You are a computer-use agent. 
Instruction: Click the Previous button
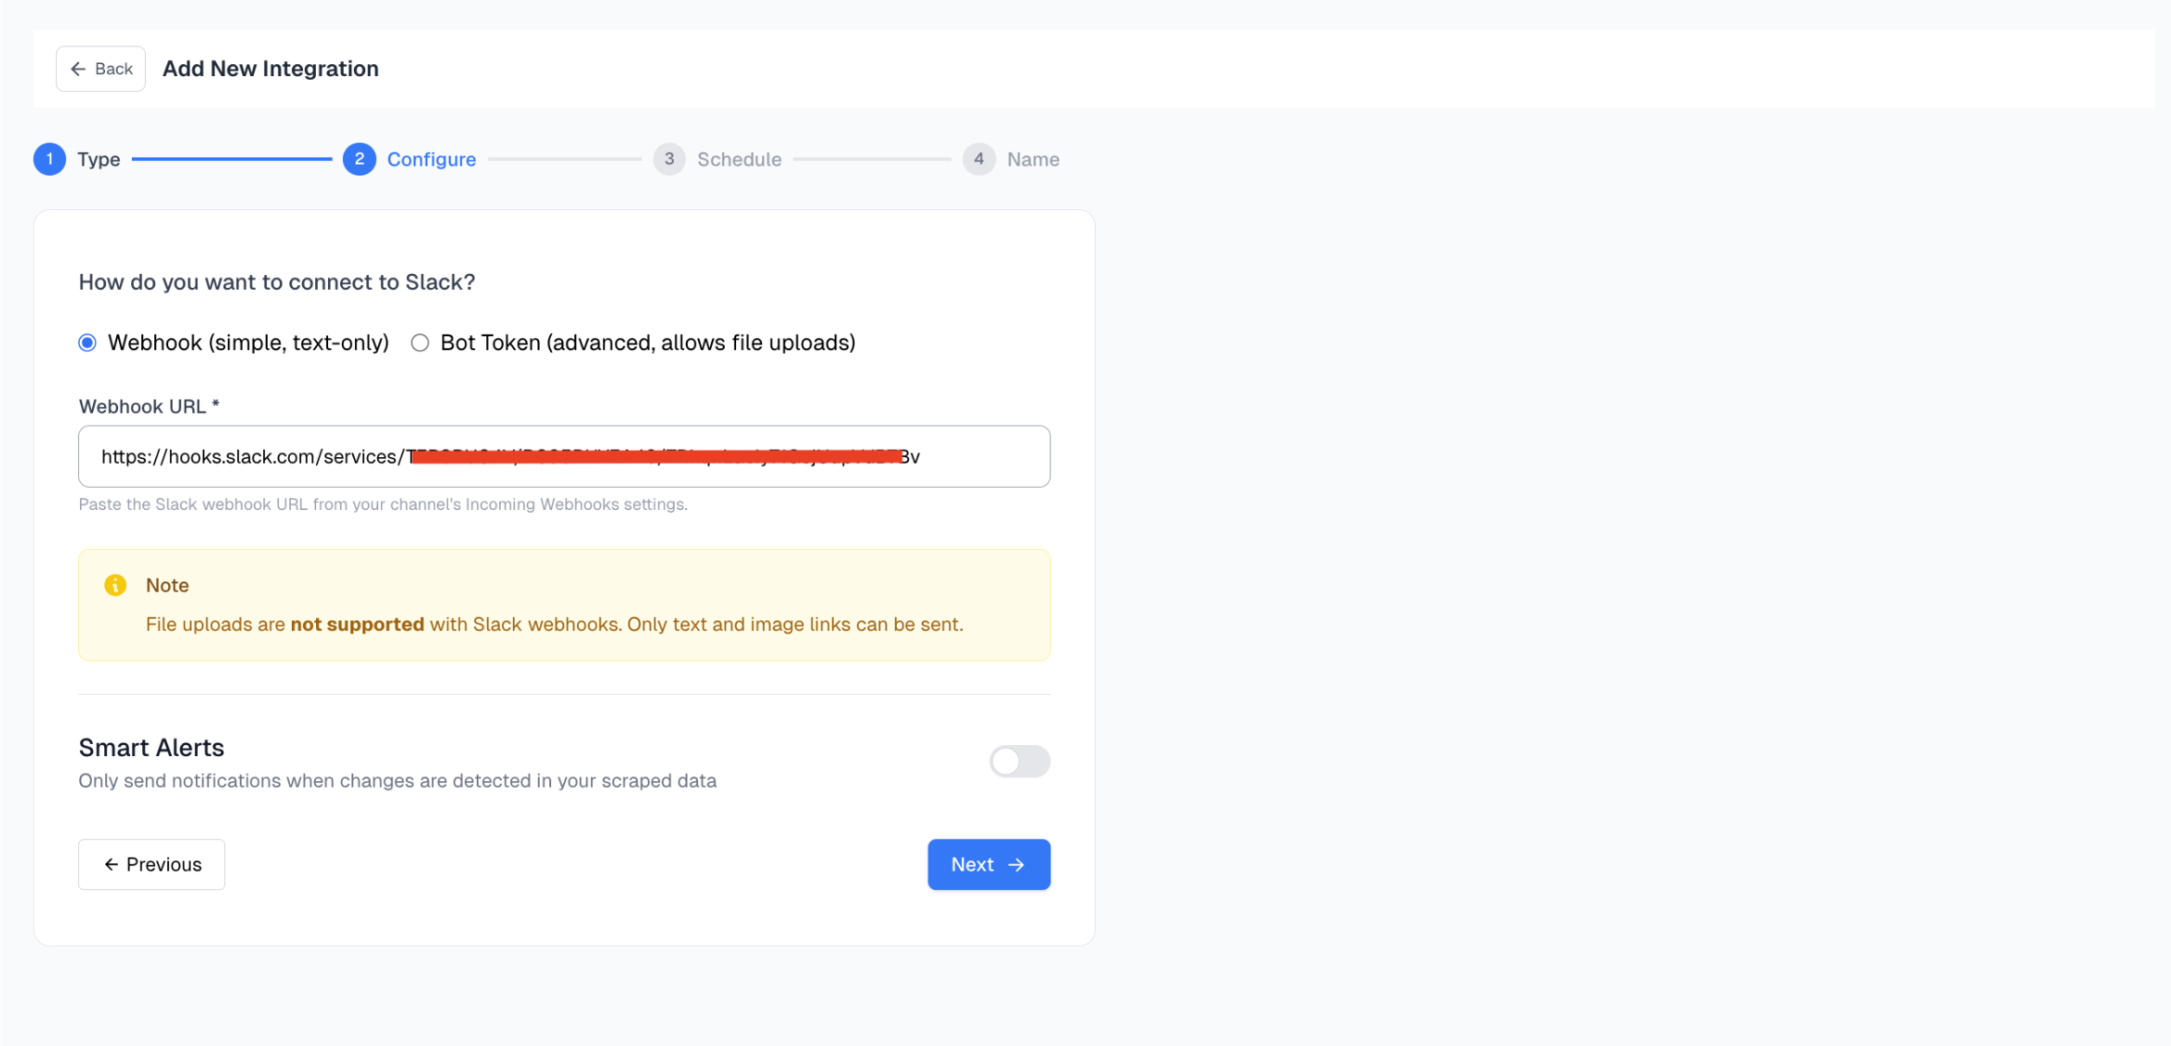click(151, 864)
